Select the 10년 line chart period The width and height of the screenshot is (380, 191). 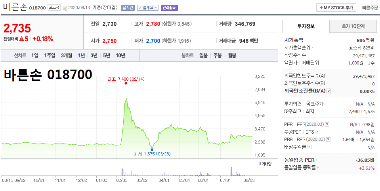[x=120, y=56]
